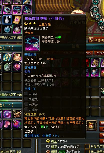The image size is (104, 153).
Task: Click the birthday cake item icon
Action: 17,57
